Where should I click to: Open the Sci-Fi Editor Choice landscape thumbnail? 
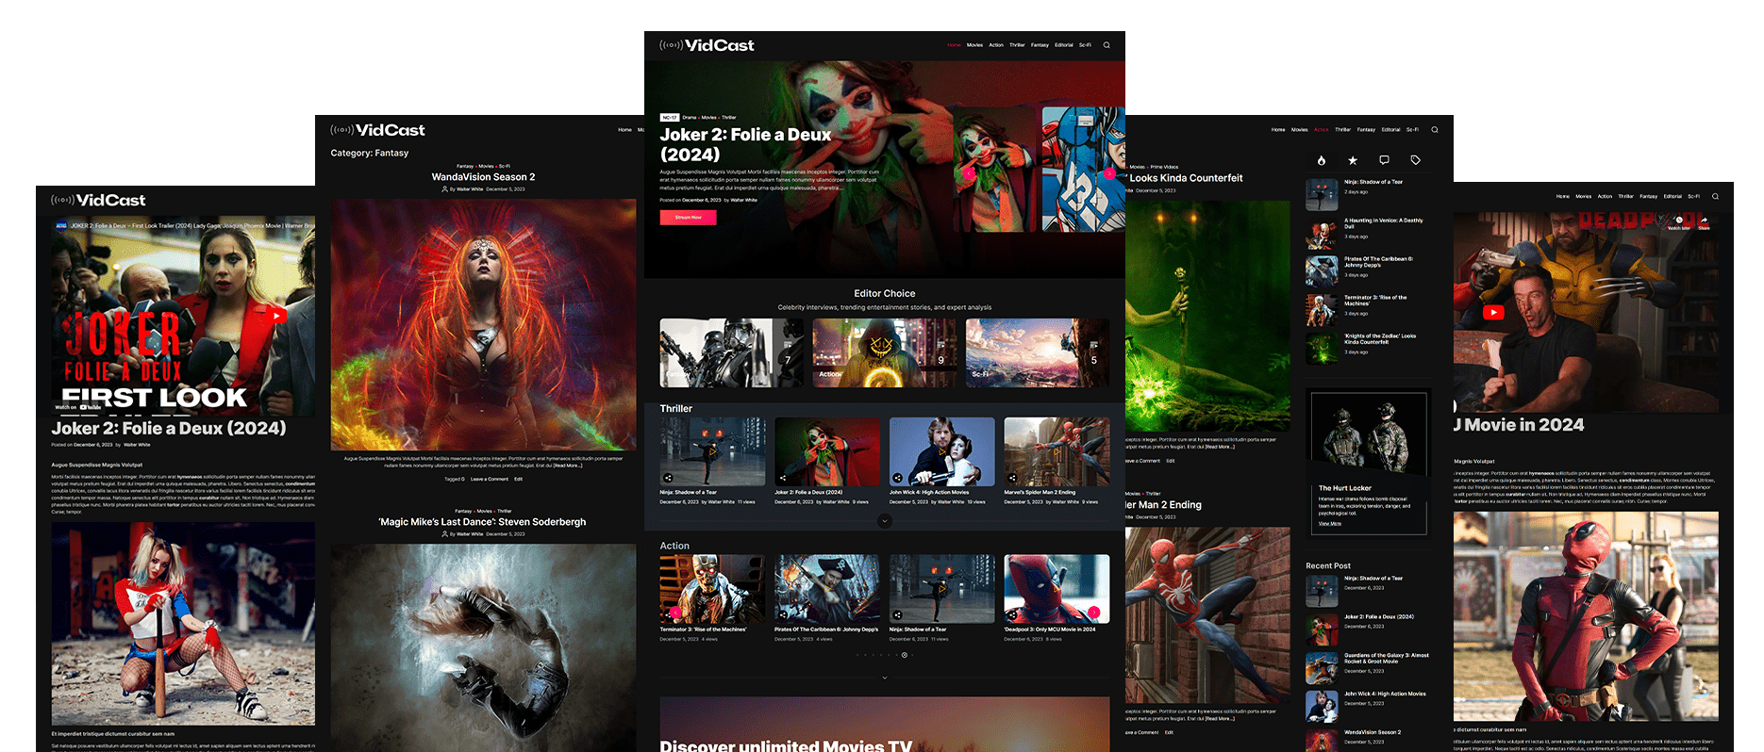[x=1037, y=353]
